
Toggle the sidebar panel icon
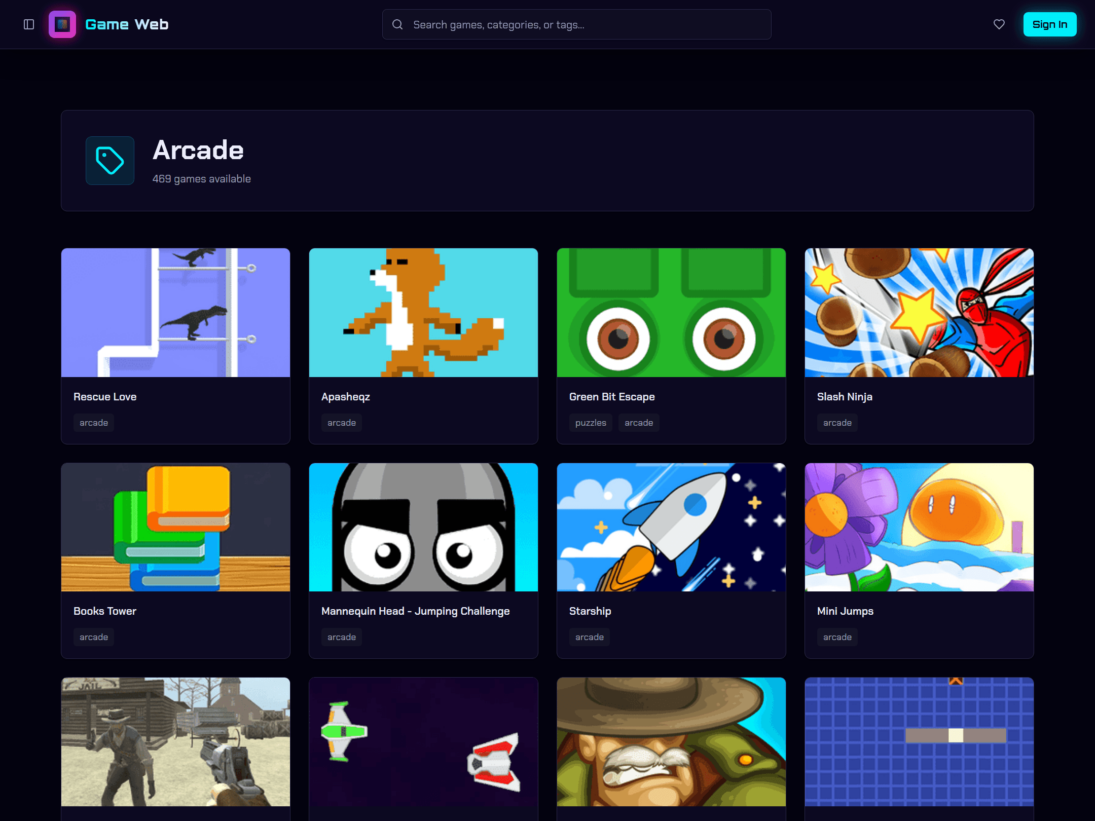[29, 24]
